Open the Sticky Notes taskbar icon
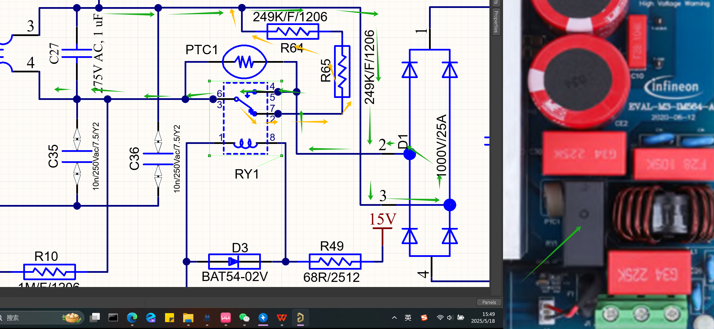Viewport: 714px width, 329px height. (x=169, y=318)
